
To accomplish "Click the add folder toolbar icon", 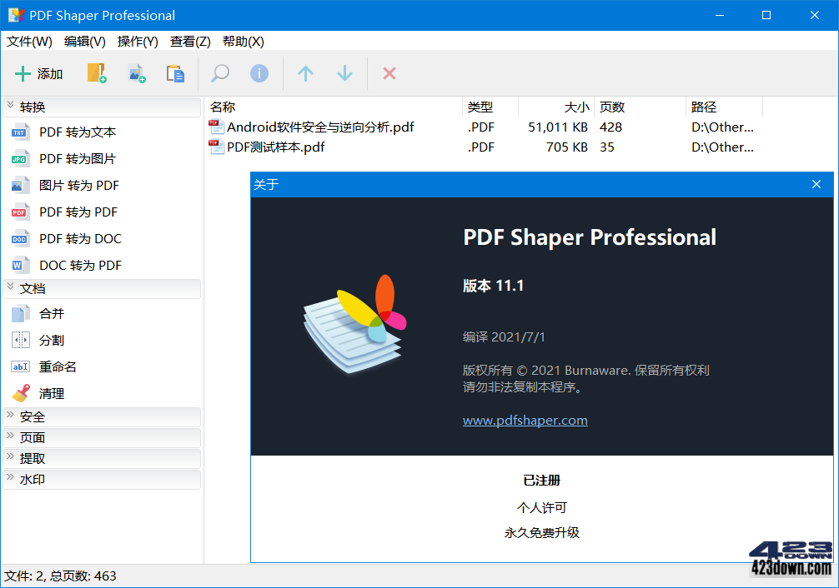I will pyautogui.click(x=97, y=73).
